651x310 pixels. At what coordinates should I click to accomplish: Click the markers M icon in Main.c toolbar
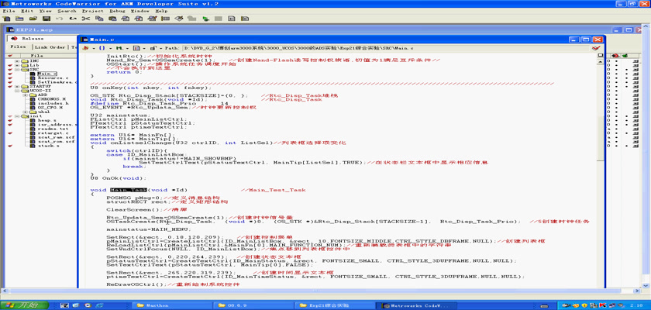point(119,49)
